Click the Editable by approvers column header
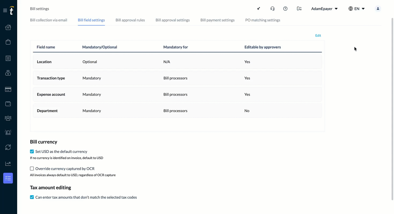The width and height of the screenshot is (394, 214). click(x=263, y=47)
